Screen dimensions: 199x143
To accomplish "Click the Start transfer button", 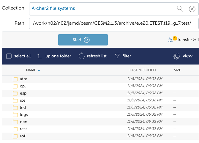I will (x=83, y=40).
